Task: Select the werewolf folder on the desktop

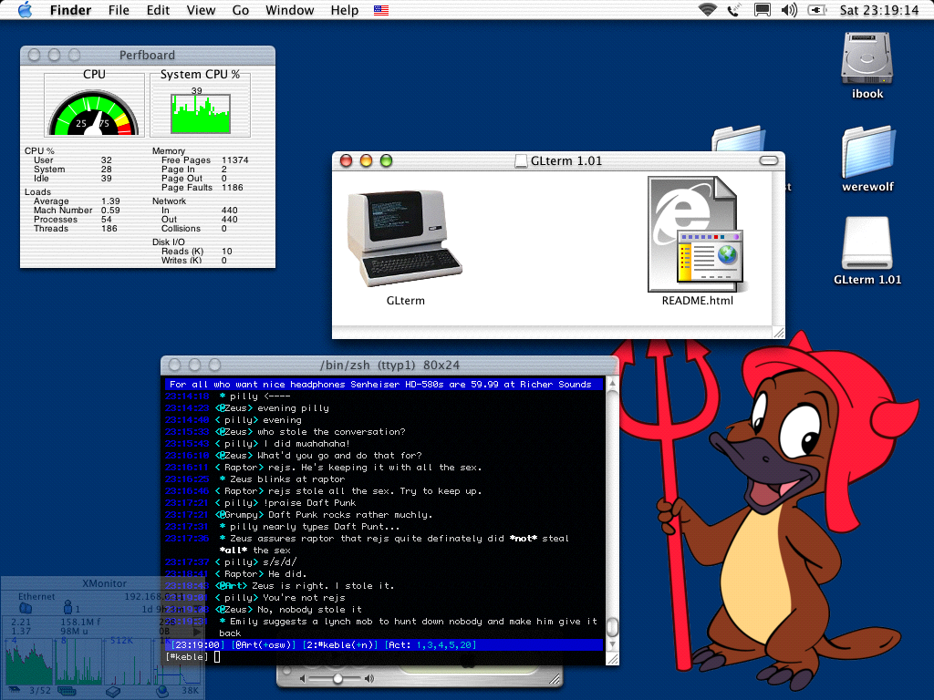Action: (x=868, y=152)
